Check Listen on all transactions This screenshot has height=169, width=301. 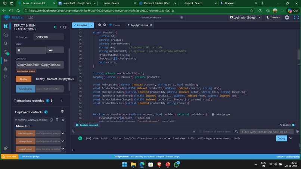point(201,132)
